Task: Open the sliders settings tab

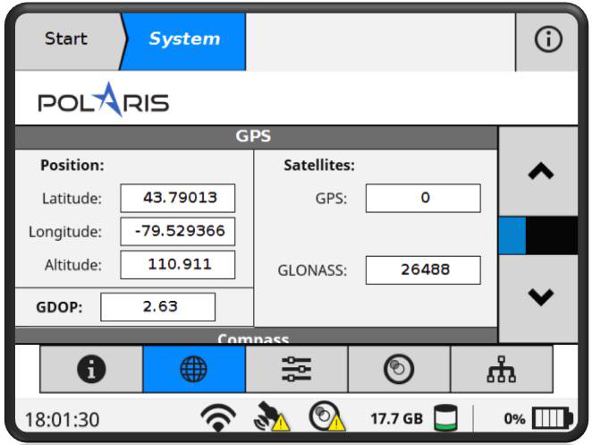Action: tap(296, 369)
